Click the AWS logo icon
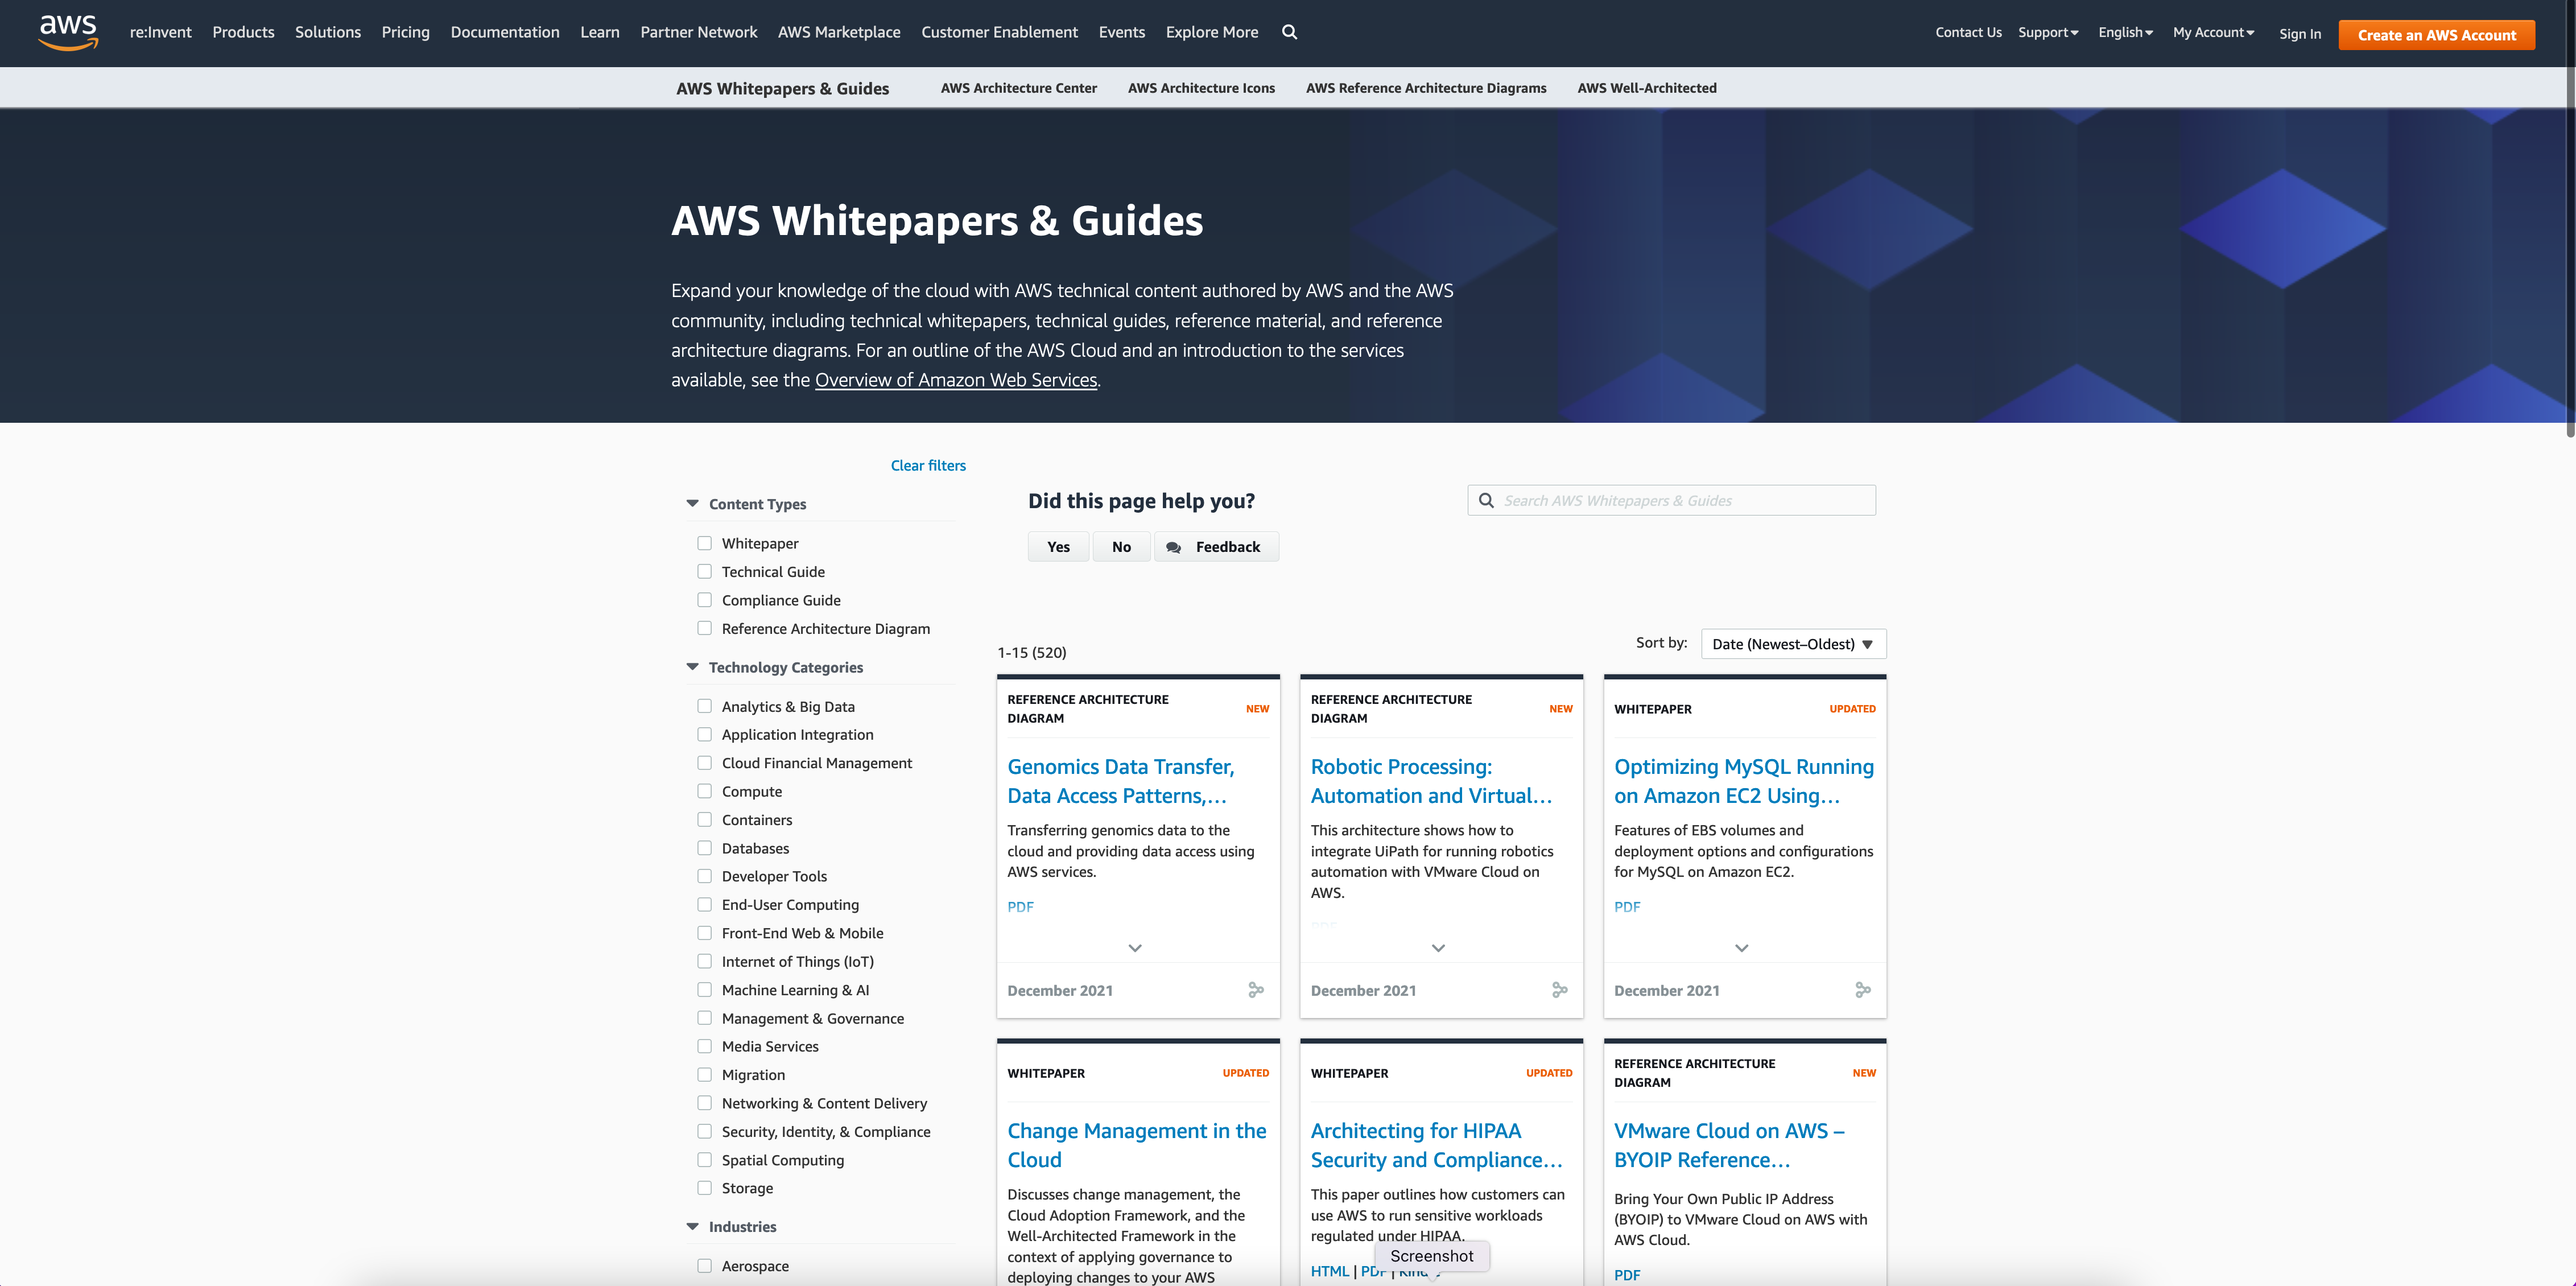The image size is (2576, 1286). pyautogui.click(x=68, y=32)
